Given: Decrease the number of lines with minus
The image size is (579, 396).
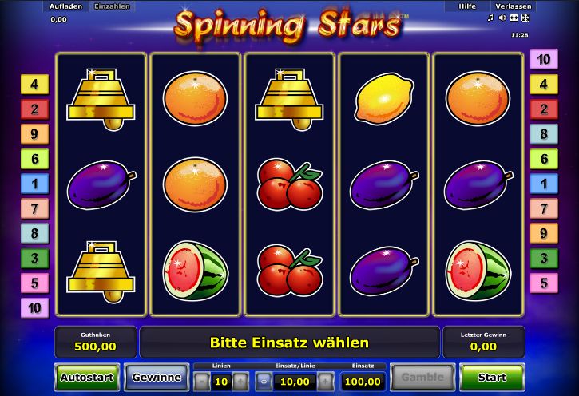Looking at the screenshot, I should [x=202, y=382].
